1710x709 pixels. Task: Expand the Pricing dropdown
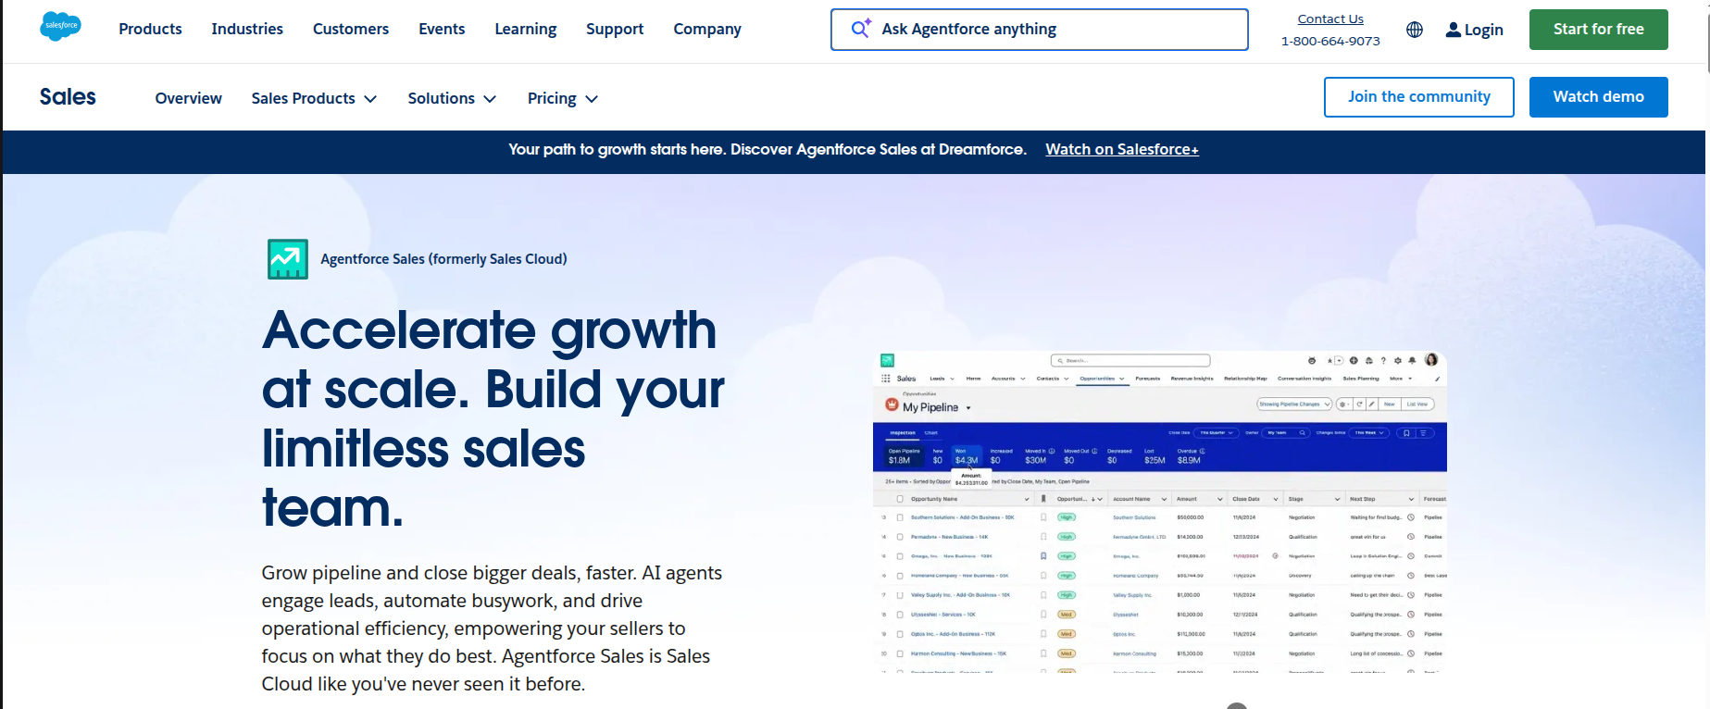(563, 98)
